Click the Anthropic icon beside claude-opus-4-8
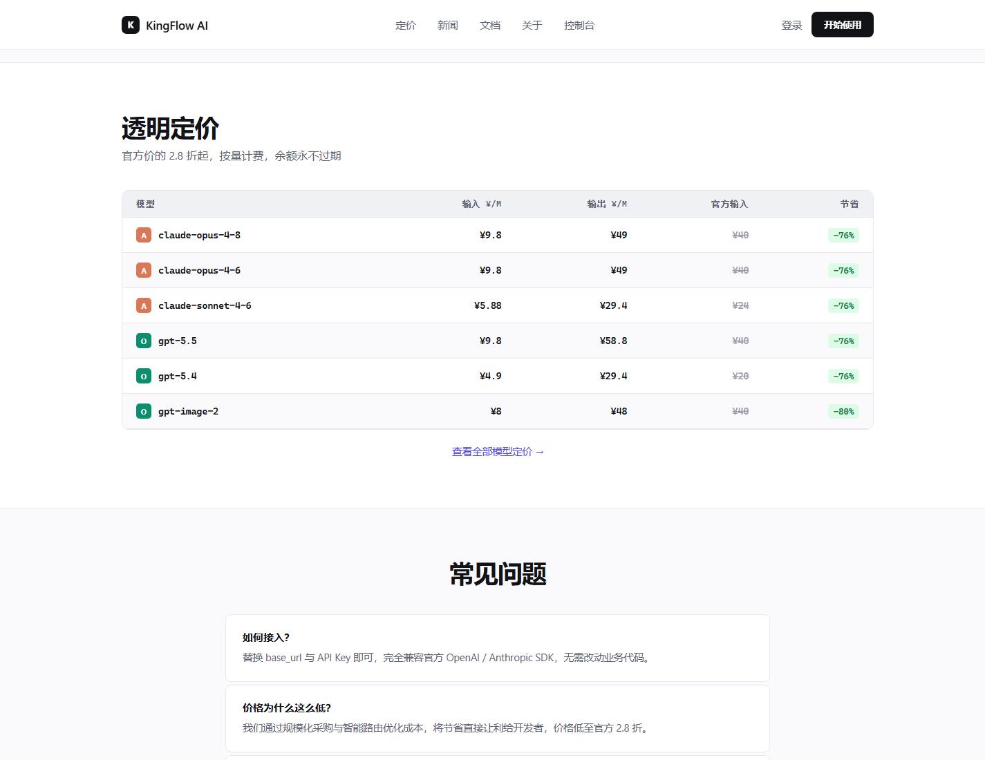Image resolution: width=985 pixels, height=760 pixels. (x=144, y=235)
